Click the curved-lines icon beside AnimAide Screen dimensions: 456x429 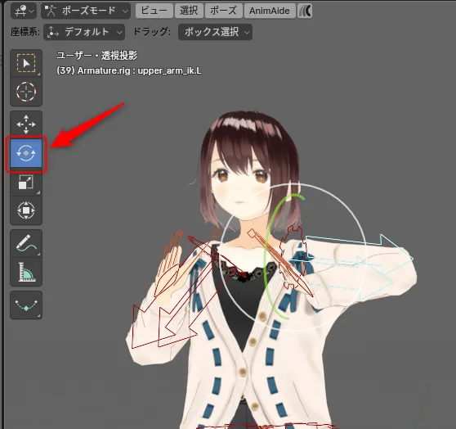click(305, 11)
